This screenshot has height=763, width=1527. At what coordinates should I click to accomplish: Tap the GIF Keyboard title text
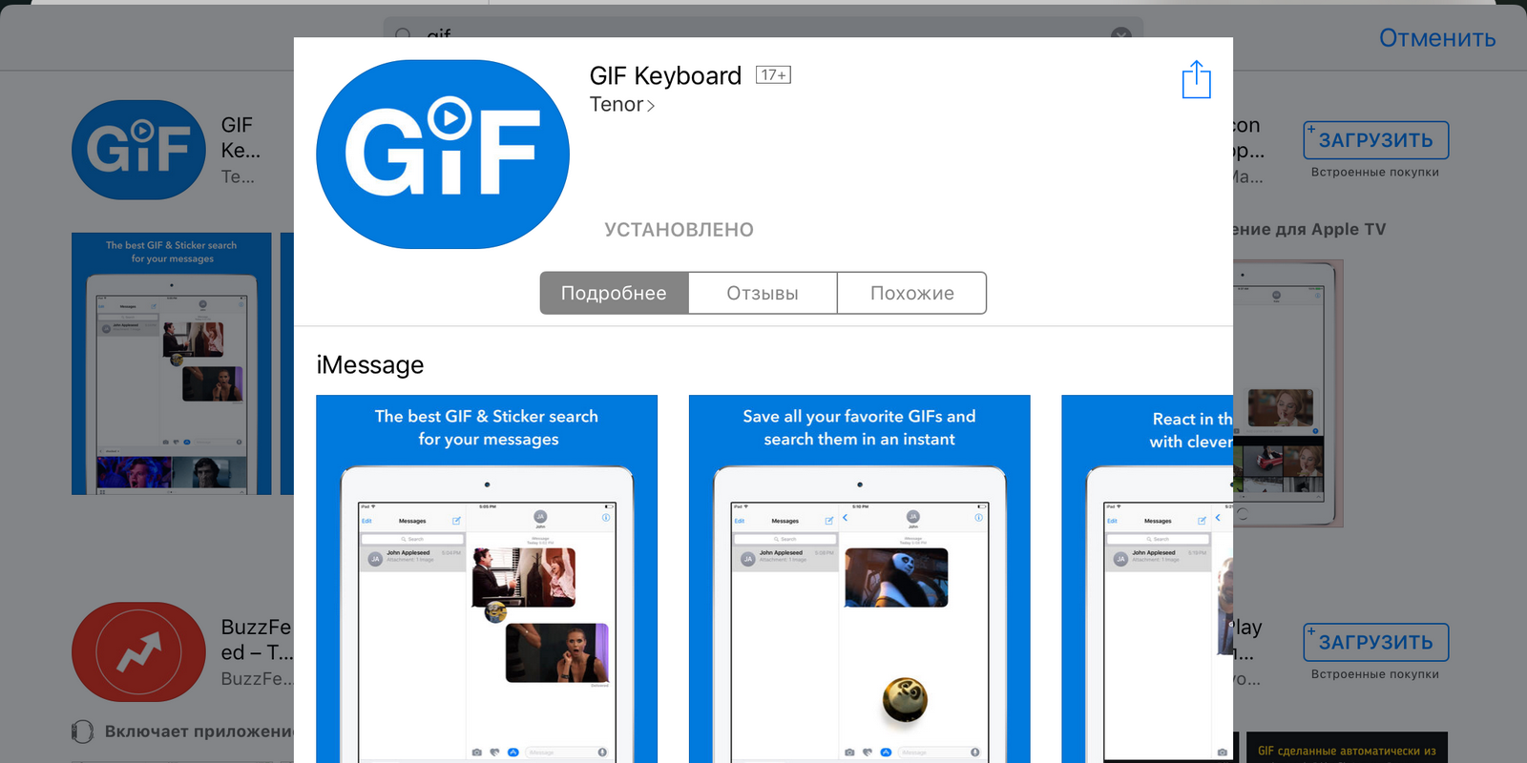[x=665, y=75]
